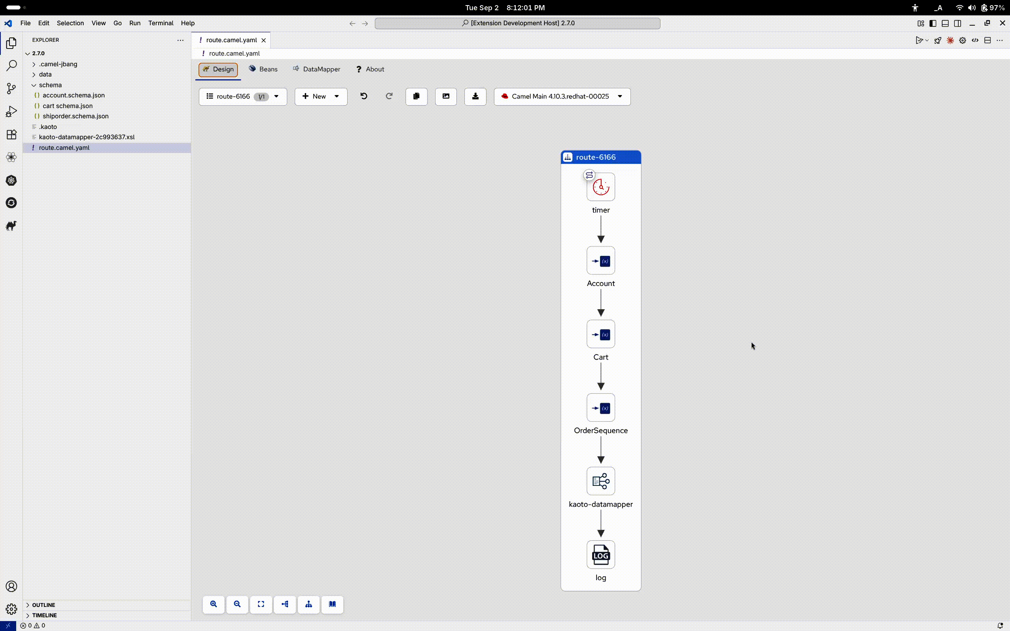The image size is (1010, 631).
Task: Open the route-6166 selector dropdown
Action: pyautogui.click(x=243, y=96)
